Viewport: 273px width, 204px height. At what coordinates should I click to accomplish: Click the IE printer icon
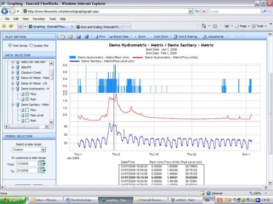227,26
